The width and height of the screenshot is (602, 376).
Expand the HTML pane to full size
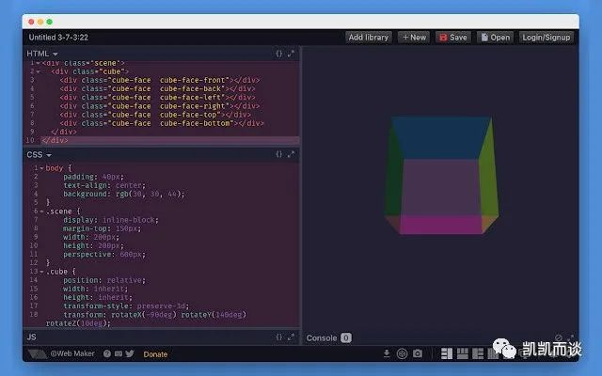(x=291, y=54)
